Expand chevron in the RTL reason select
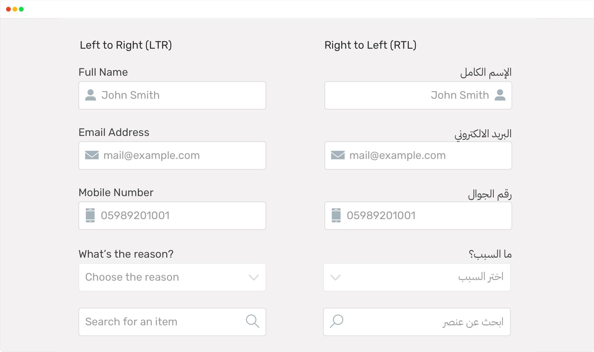This screenshot has width=594, height=352. click(335, 278)
